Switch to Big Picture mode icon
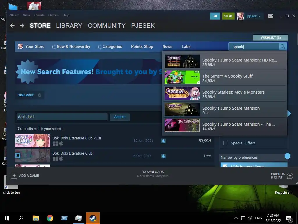Screen dimensions: 298x224 point(271,16)
